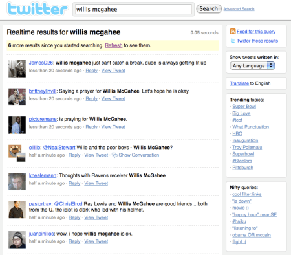
Task: Open Superbowl trending topic
Action: point(243,154)
